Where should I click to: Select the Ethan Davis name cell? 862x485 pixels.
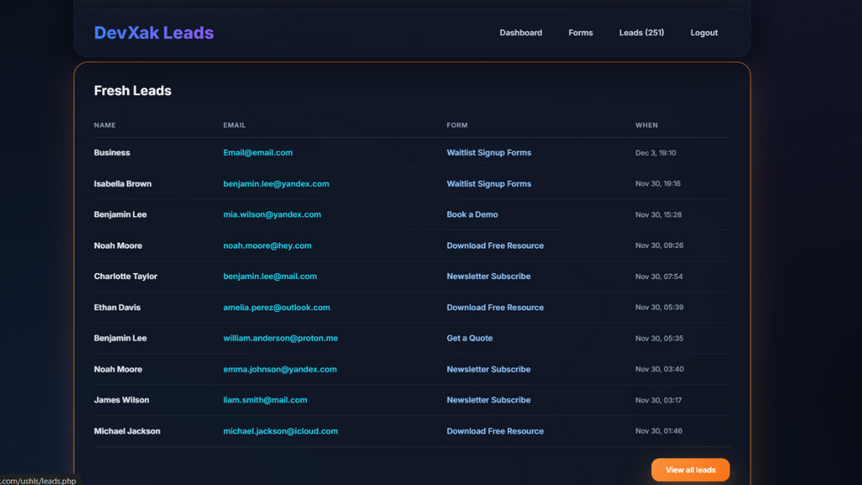(118, 307)
